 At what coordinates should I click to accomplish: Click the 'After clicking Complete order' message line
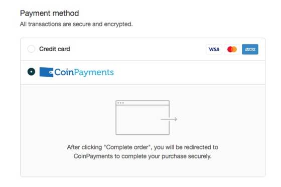(143, 147)
